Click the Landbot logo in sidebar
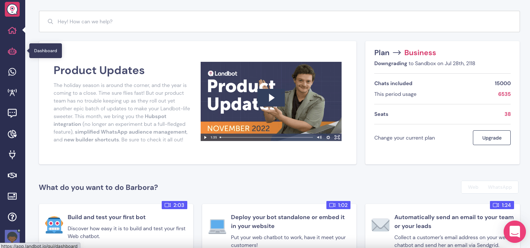Viewport: 530px width, 248px height. pyautogui.click(x=12, y=9)
